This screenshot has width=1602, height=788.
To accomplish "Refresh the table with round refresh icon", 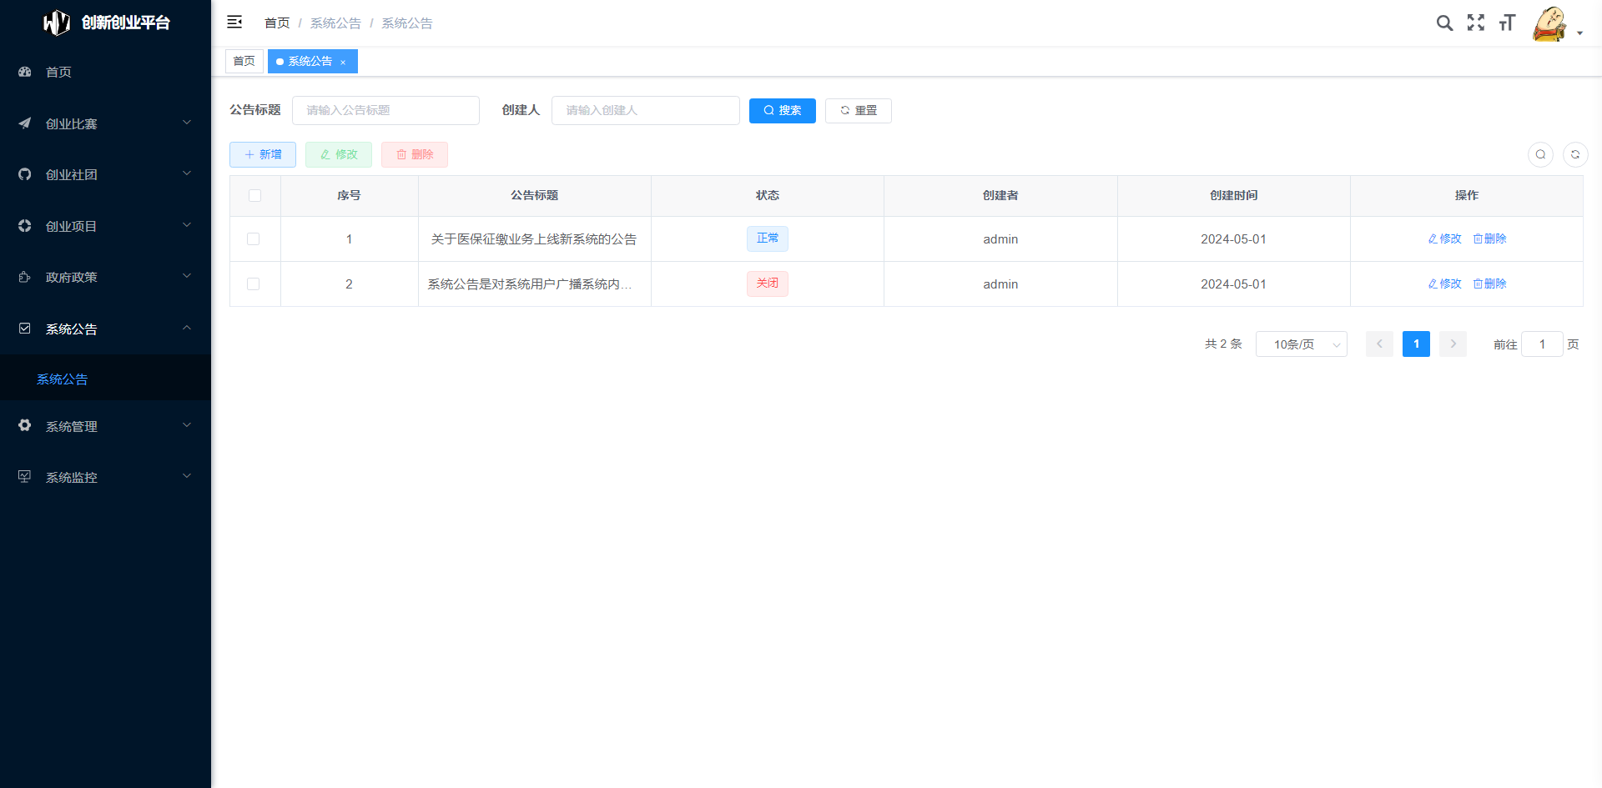I will click(x=1575, y=154).
